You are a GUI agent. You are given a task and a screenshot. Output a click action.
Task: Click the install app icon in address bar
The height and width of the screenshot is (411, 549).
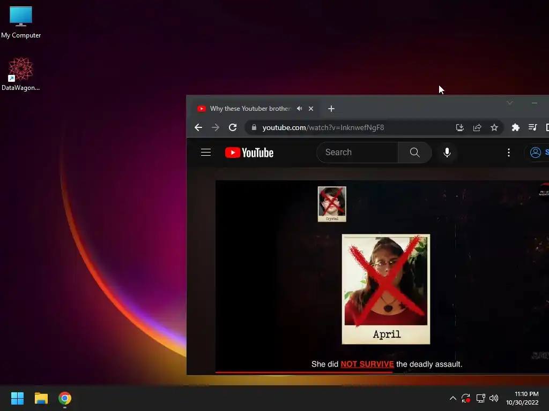[x=459, y=127]
